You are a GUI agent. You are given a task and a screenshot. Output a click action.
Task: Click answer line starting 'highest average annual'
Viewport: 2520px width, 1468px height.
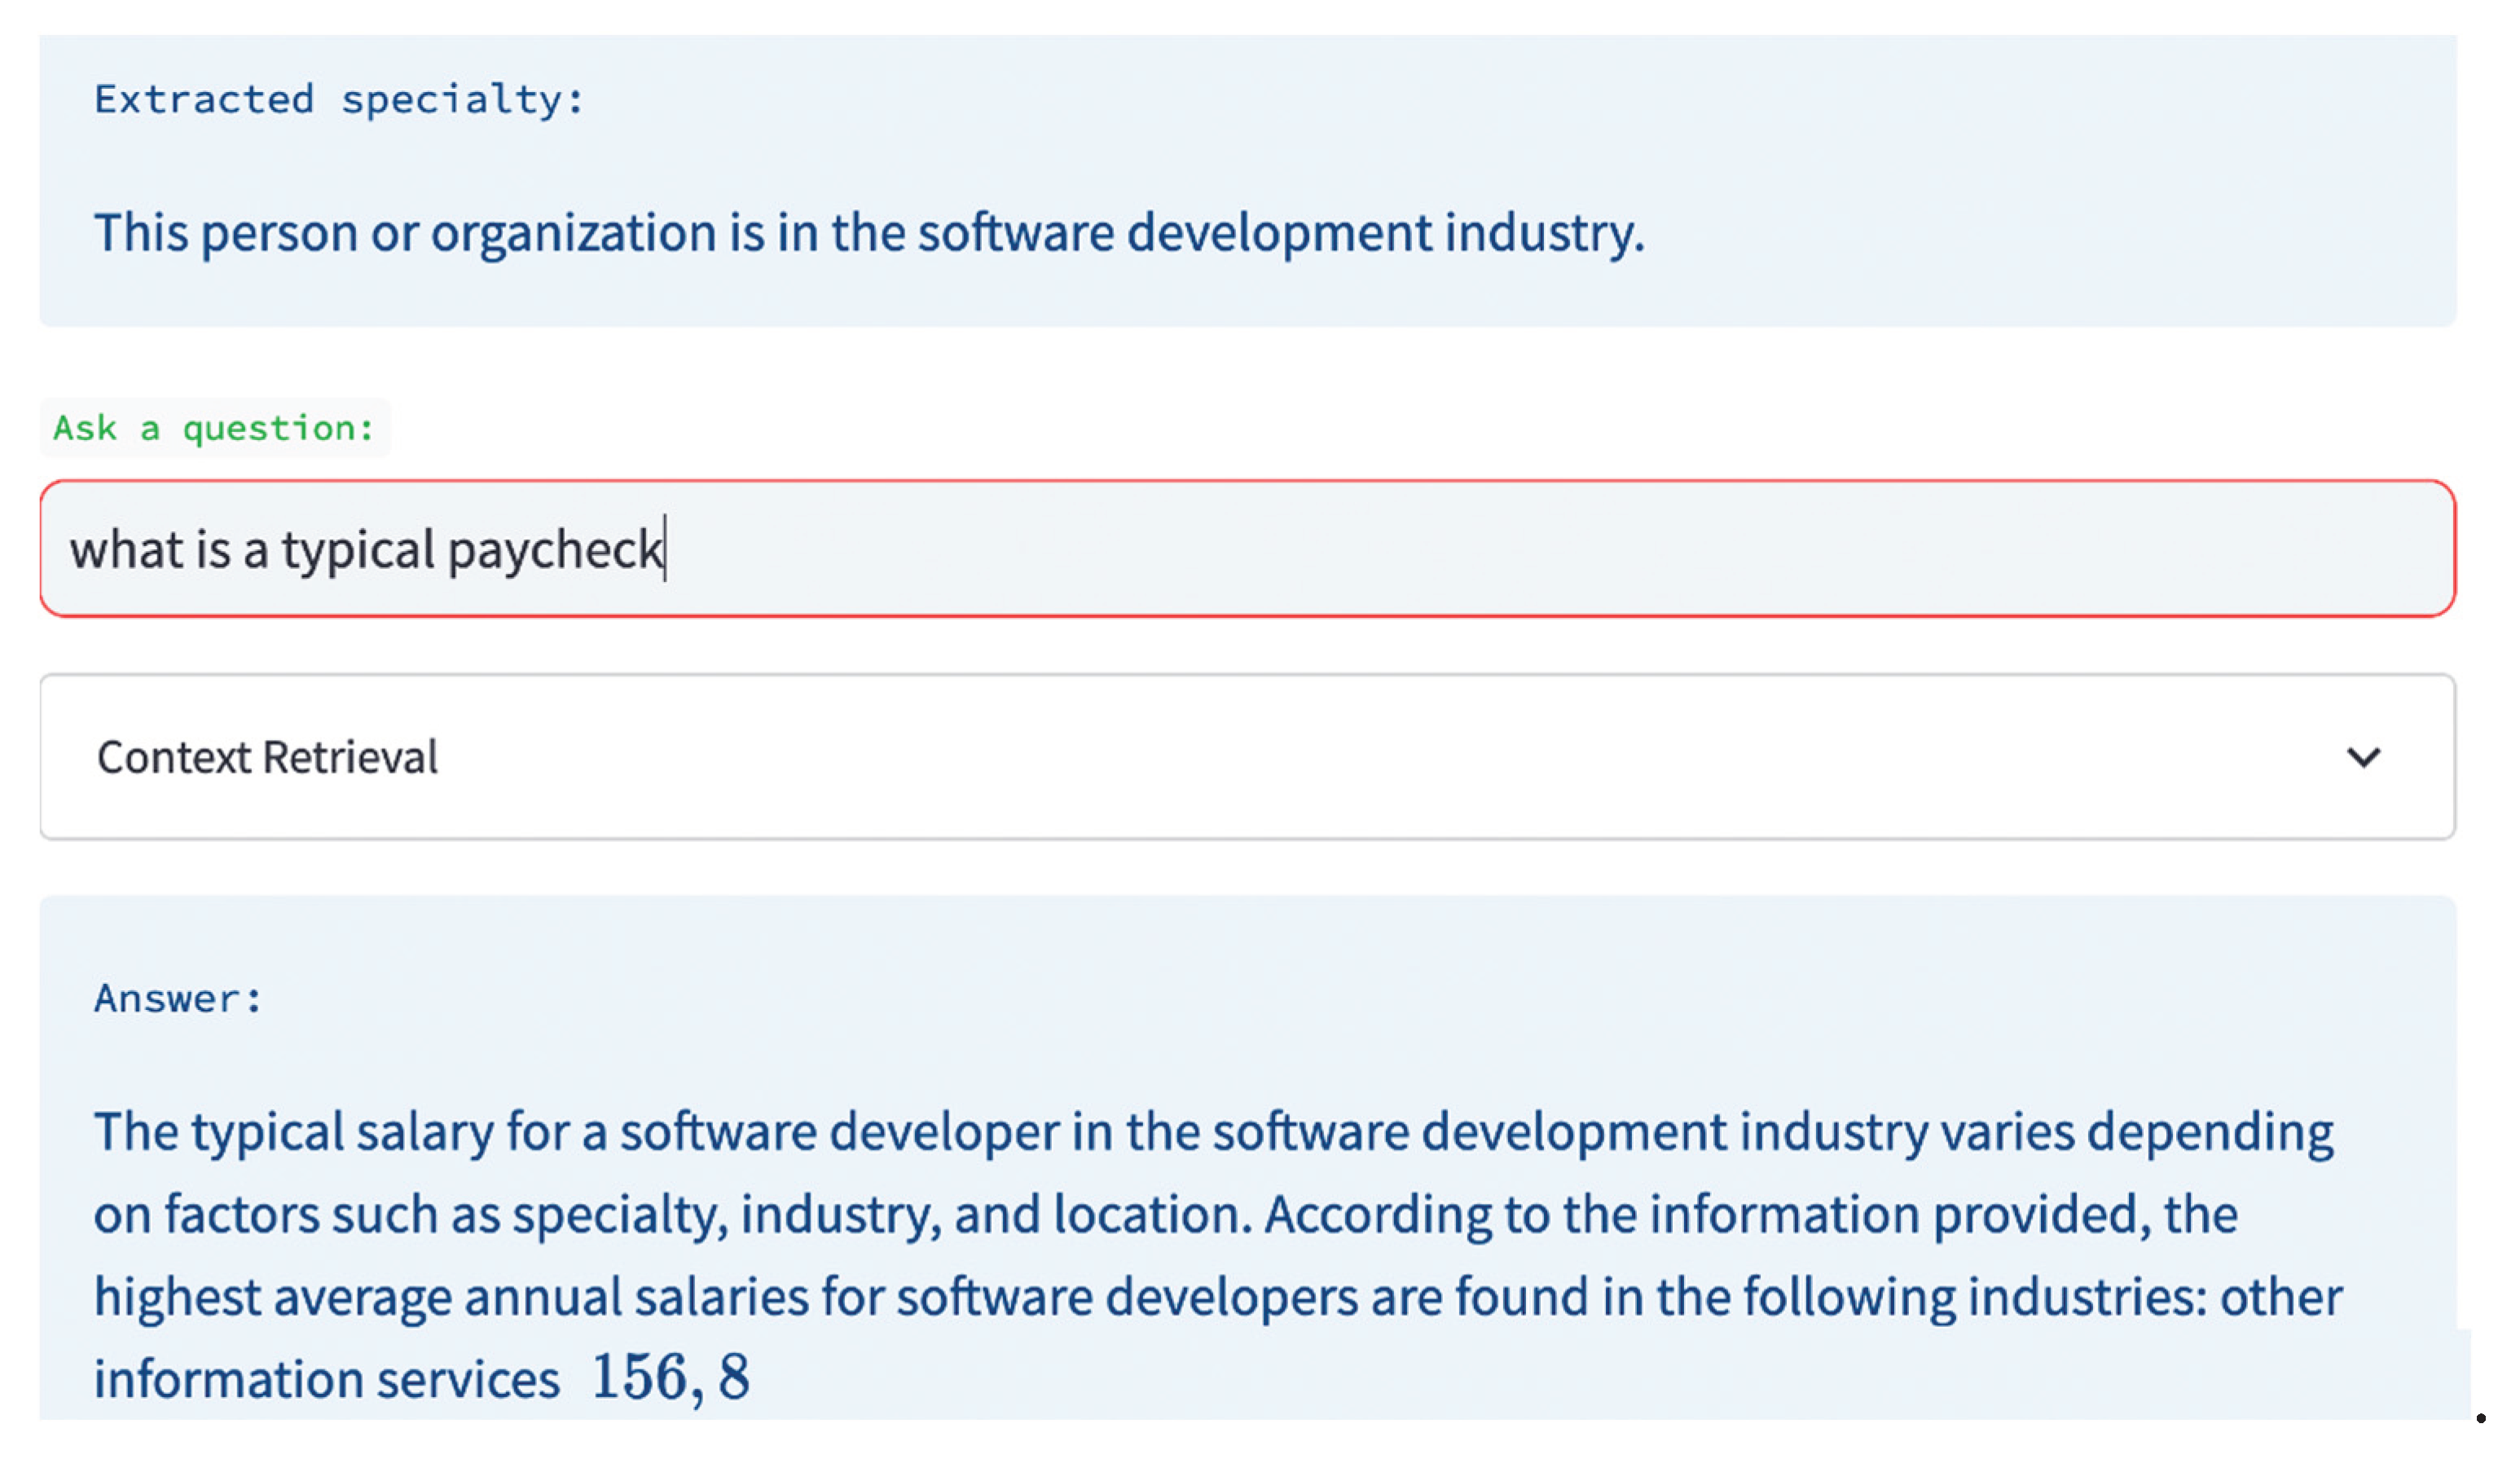point(1217,1297)
